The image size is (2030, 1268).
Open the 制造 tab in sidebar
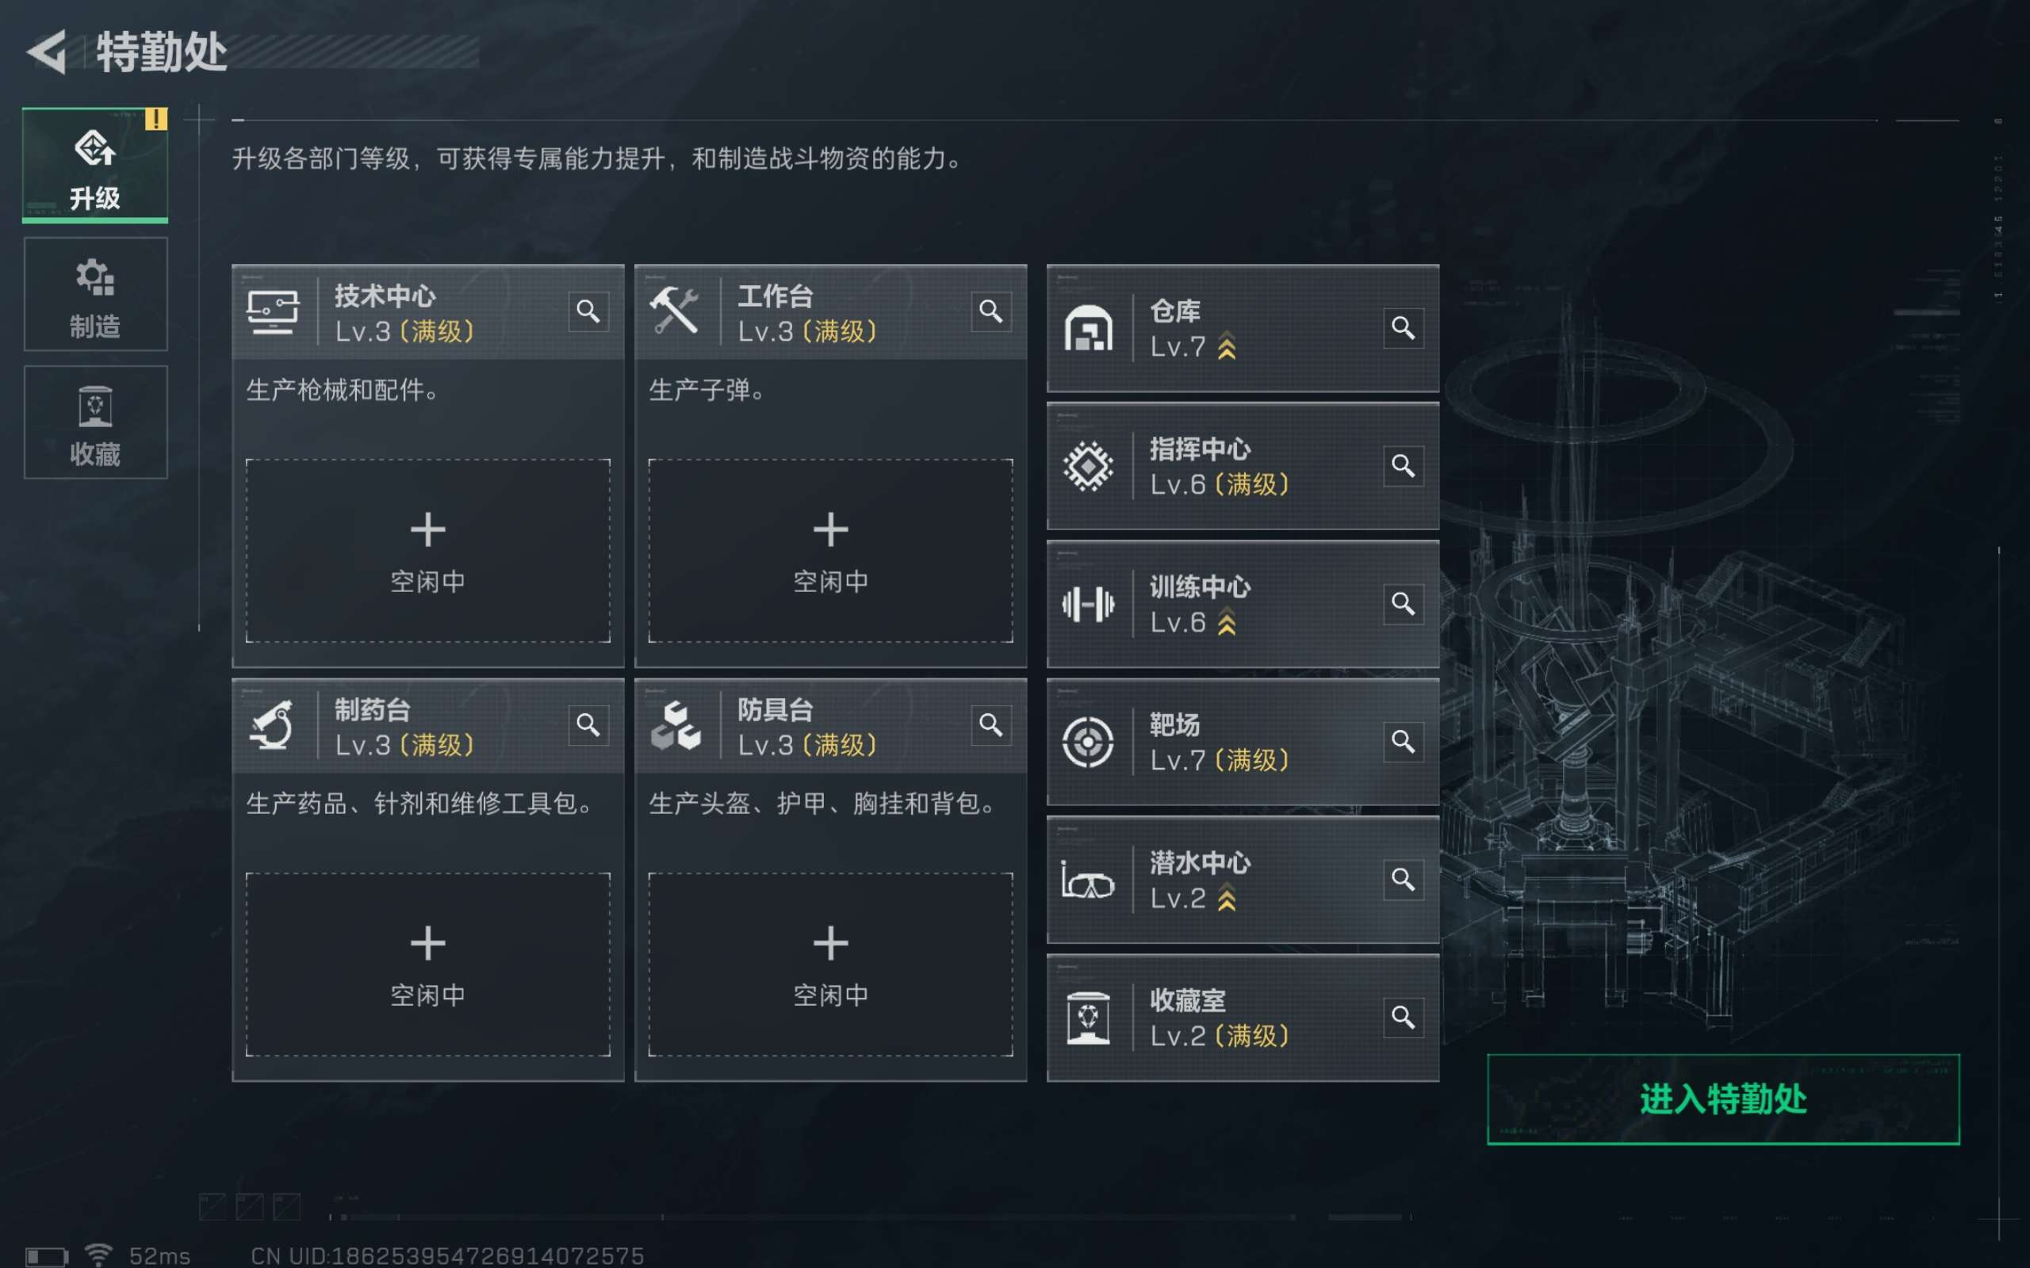pyautogui.click(x=96, y=294)
